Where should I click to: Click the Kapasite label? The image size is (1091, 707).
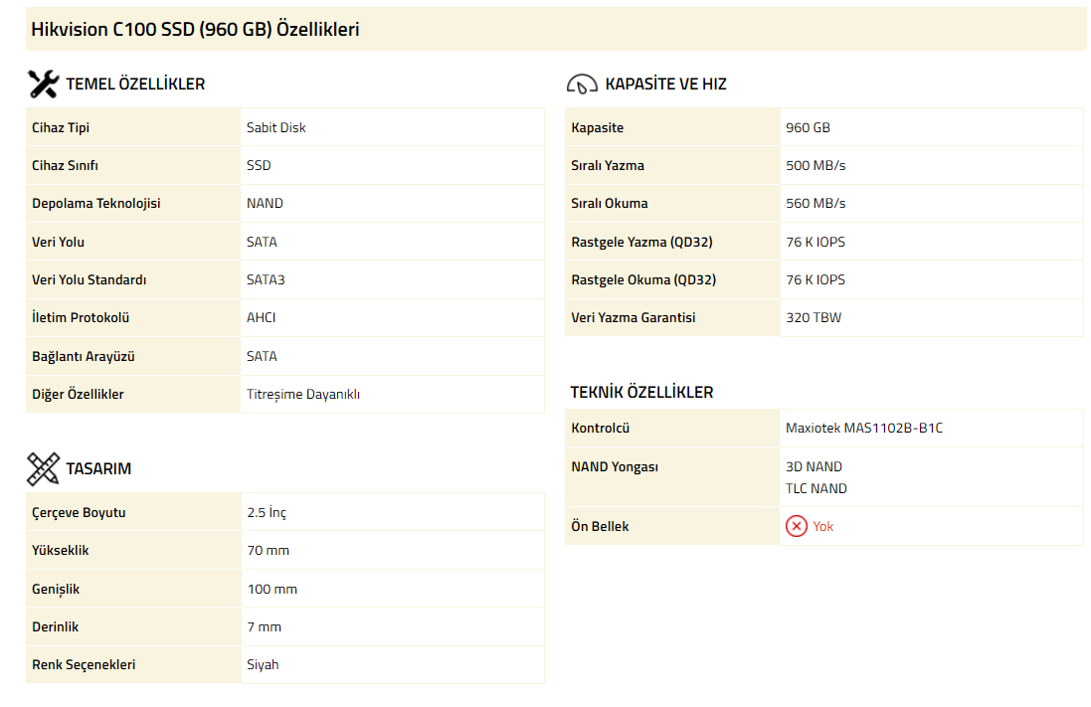[597, 127]
